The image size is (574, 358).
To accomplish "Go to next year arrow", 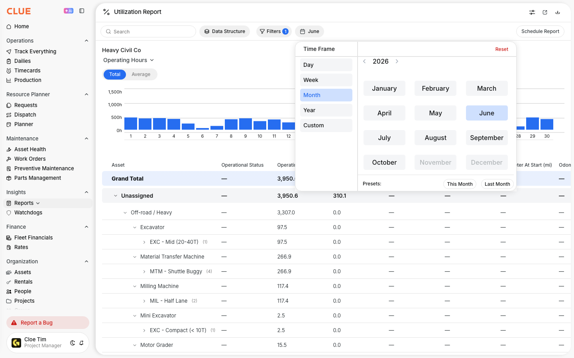I will [397, 61].
